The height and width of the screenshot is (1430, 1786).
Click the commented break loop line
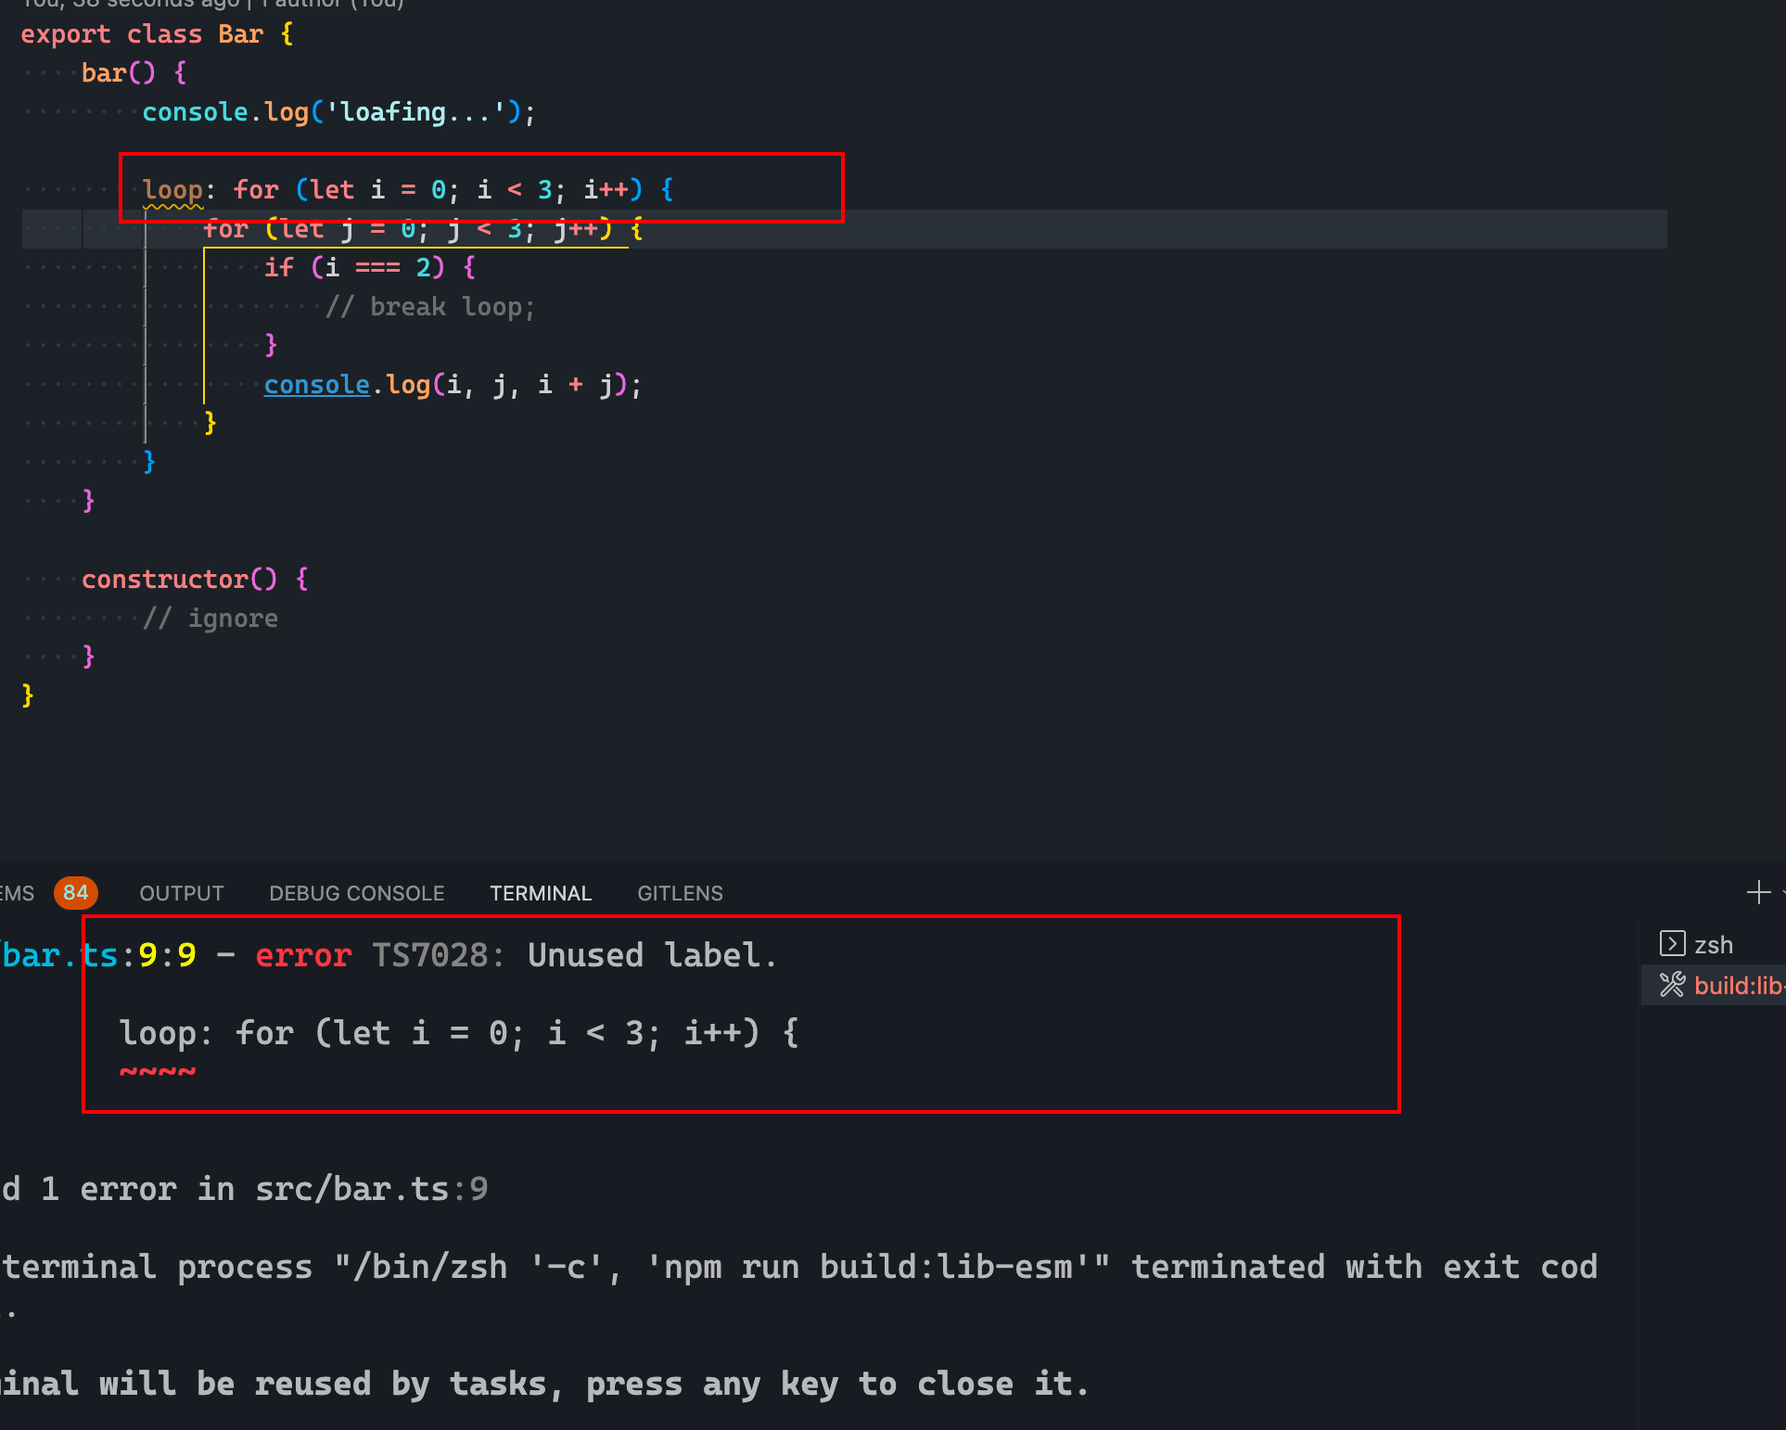431,307
